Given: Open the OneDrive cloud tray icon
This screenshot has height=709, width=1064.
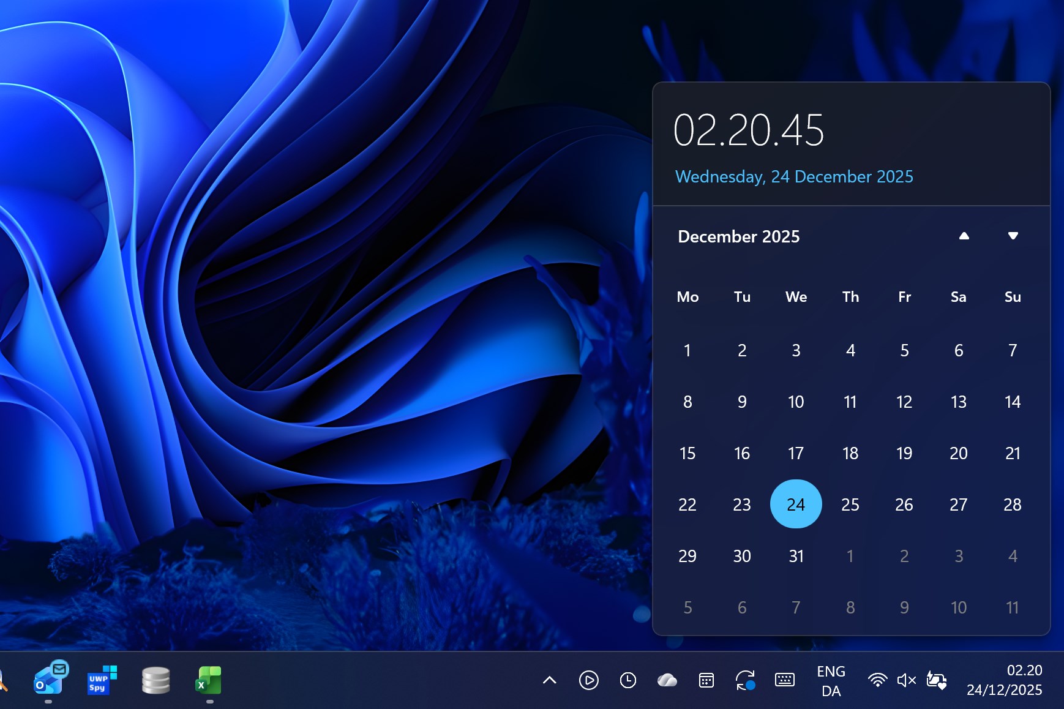Looking at the screenshot, I should (x=667, y=680).
